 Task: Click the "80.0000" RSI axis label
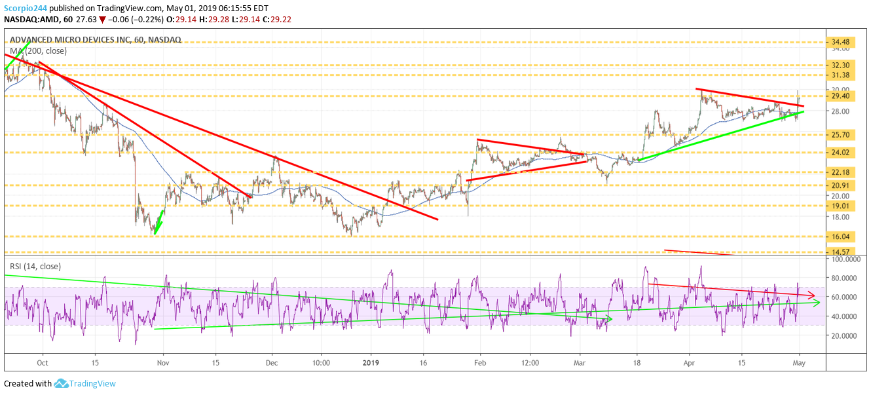pyautogui.click(x=843, y=278)
